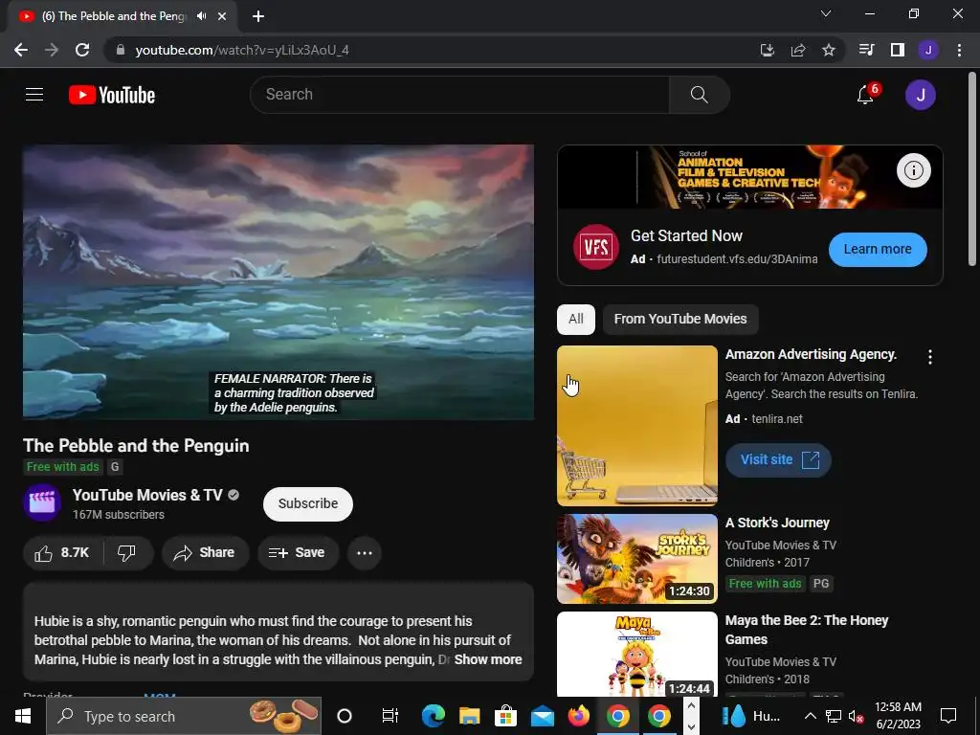Open Task View on the taskbar

point(390,716)
